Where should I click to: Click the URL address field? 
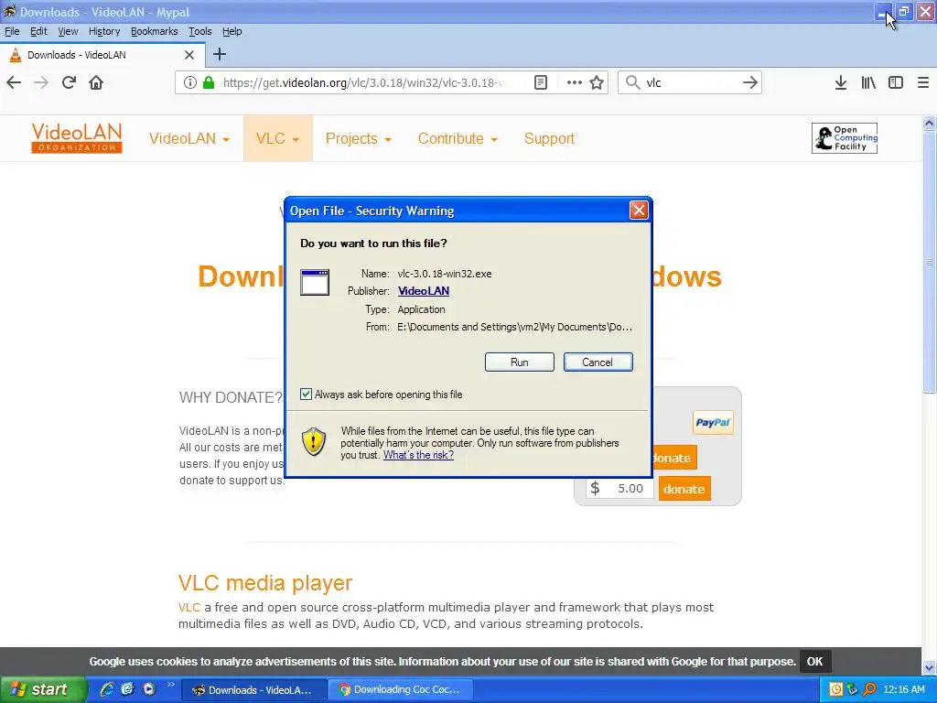(x=363, y=82)
